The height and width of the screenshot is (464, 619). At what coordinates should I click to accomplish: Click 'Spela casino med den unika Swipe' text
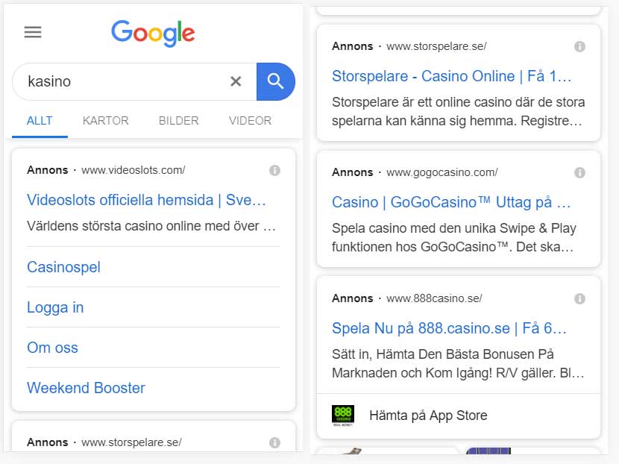(454, 237)
